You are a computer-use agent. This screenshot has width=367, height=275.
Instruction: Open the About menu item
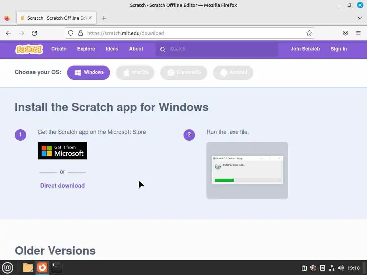coord(136,49)
